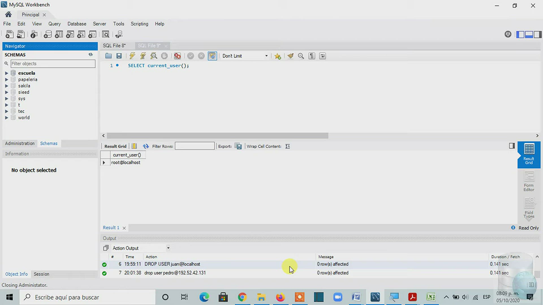
Task: Reconnect to DBMS toolbar icon
Action: [119, 34]
